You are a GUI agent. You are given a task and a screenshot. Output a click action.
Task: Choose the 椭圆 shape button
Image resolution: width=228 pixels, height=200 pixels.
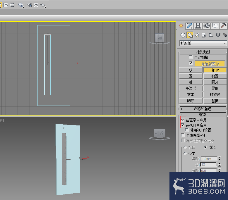(215, 76)
